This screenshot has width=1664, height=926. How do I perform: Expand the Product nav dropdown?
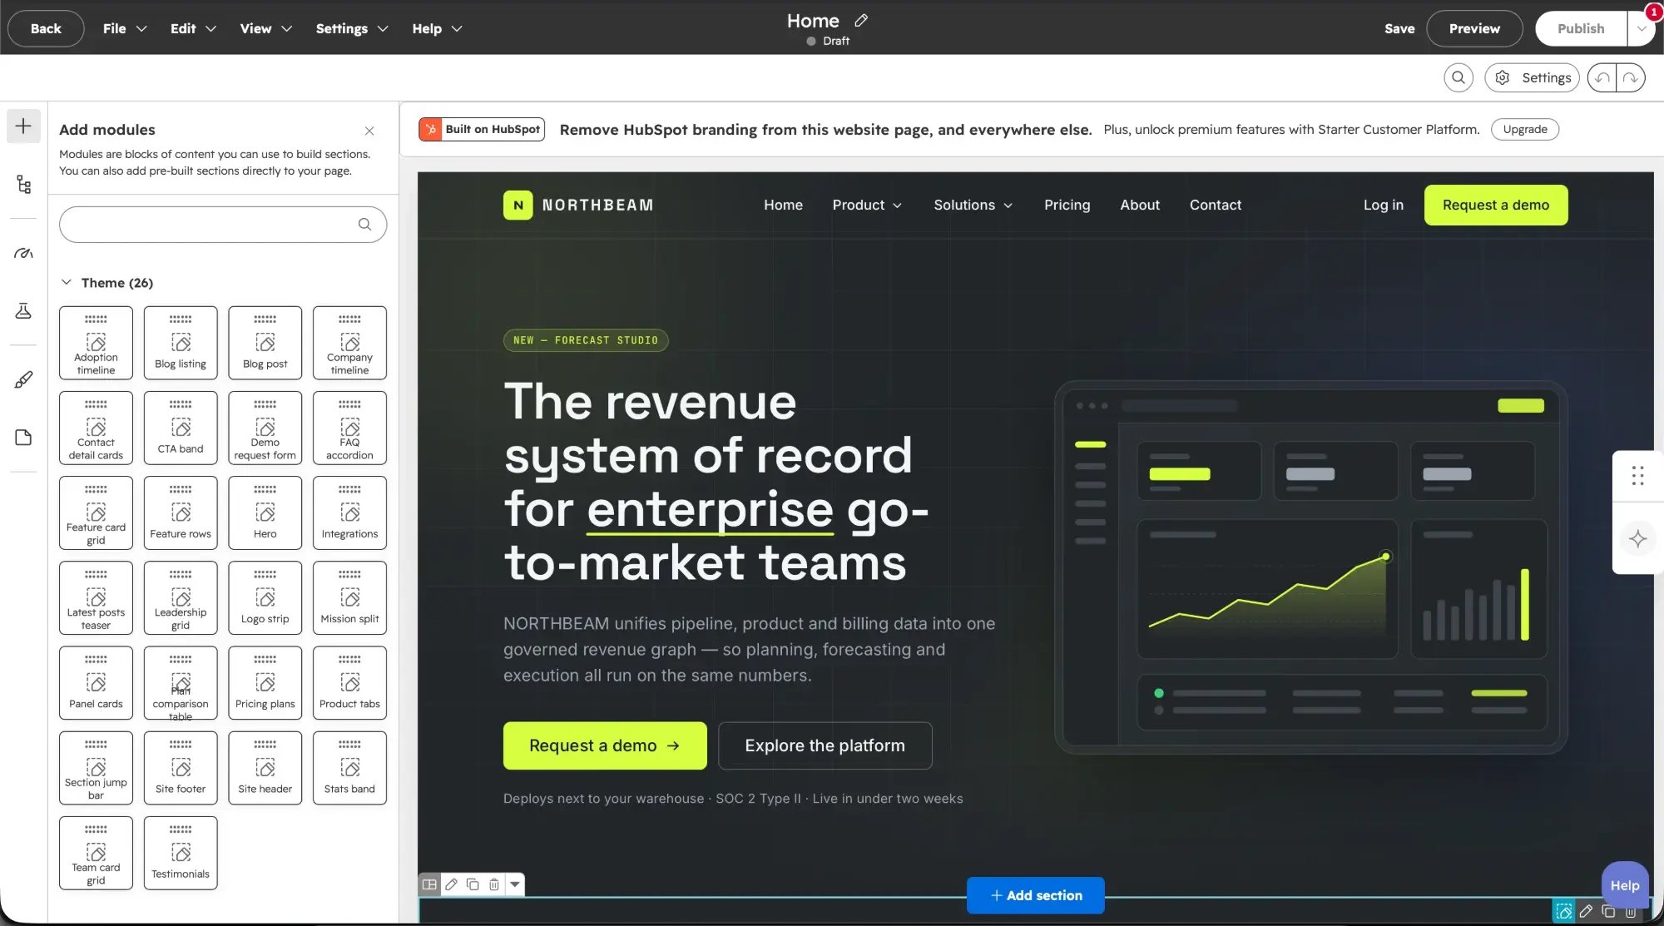coord(867,205)
